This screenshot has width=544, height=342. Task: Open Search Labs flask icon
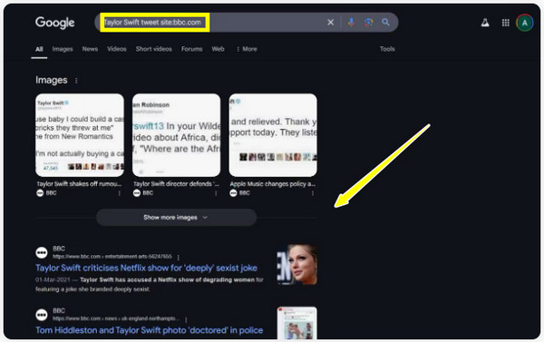pyautogui.click(x=485, y=23)
